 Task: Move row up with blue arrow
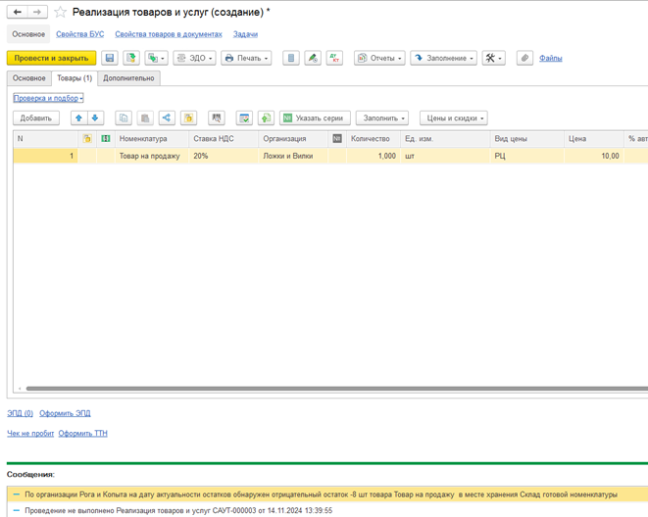click(79, 118)
